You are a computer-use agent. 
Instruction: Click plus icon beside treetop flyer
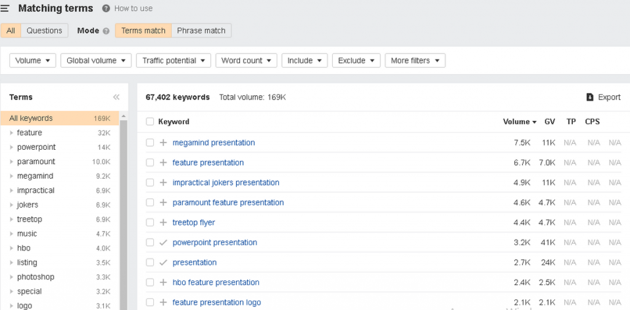pyautogui.click(x=163, y=222)
